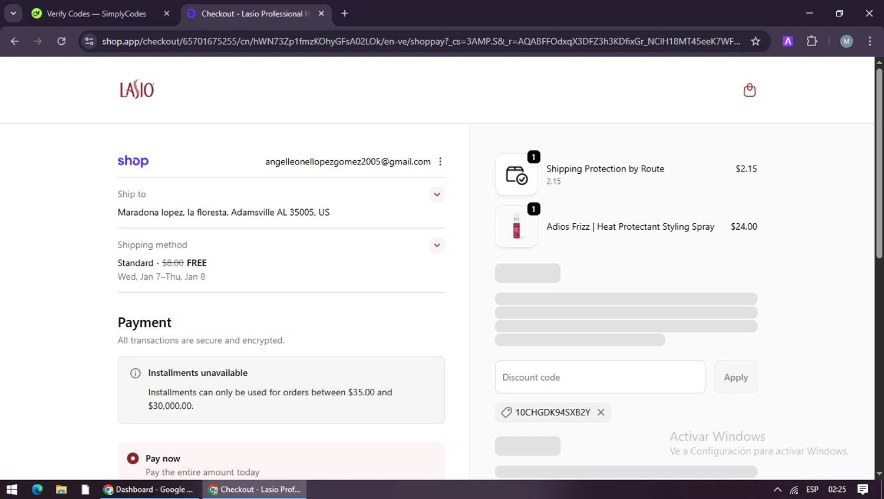Show hidden system tray icons
The width and height of the screenshot is (884, 499).
click(x=777, y=490)
